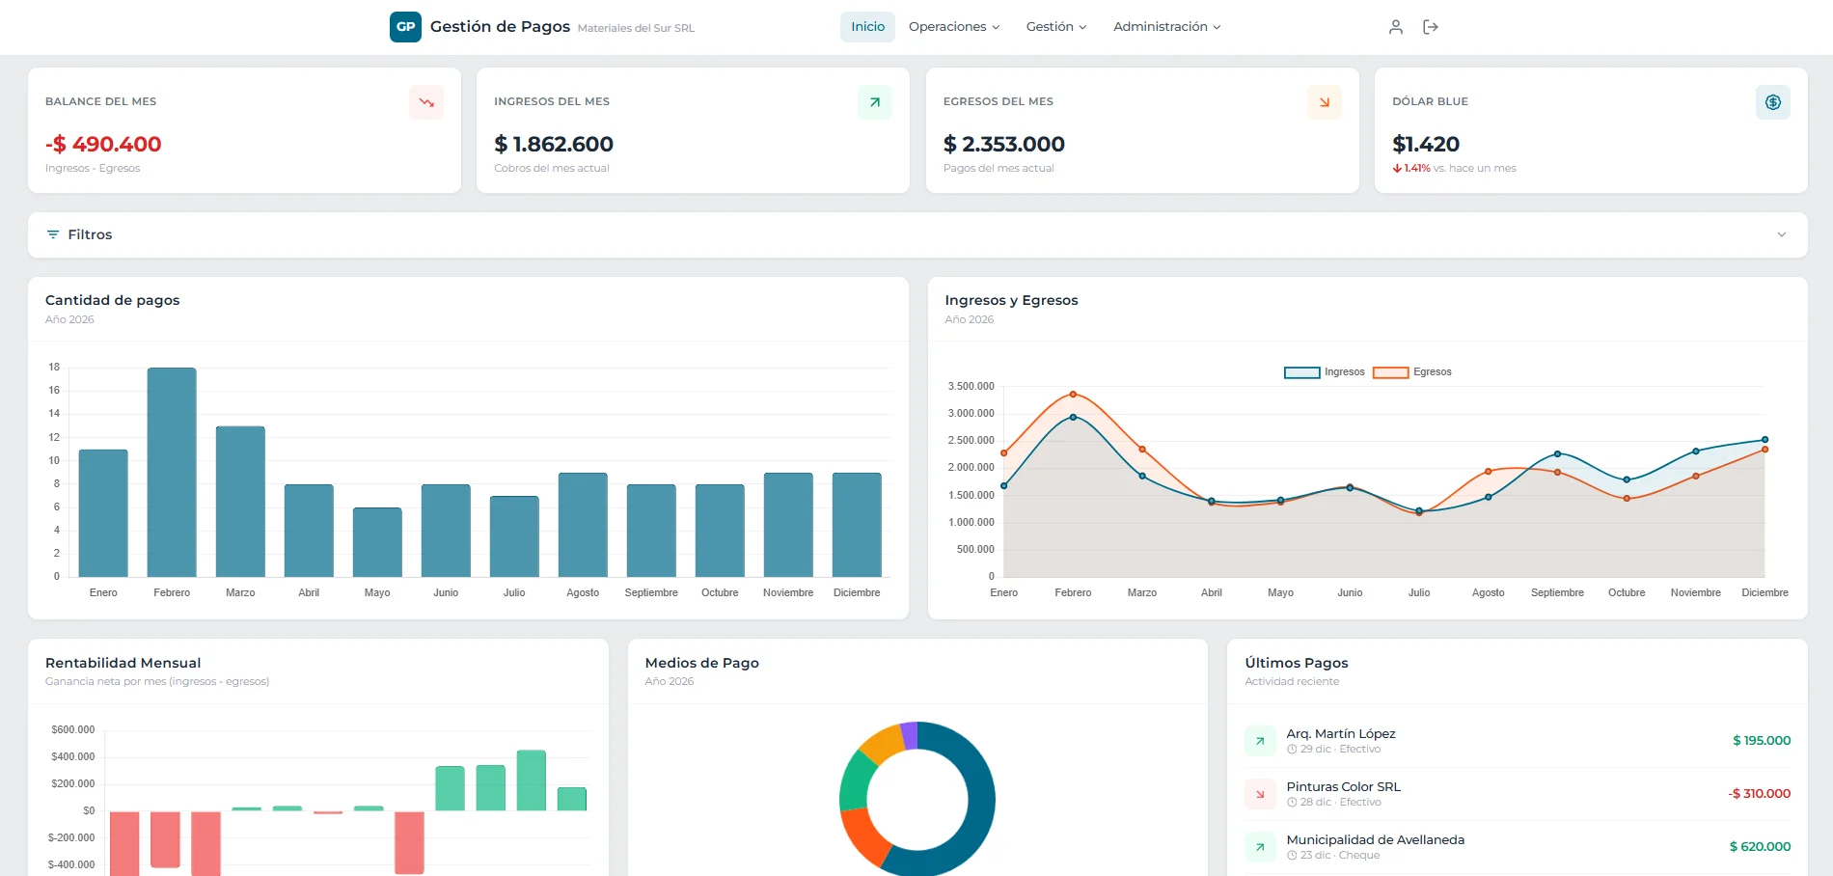
Task: Toggle the Egresos legend series
Action: pyautogui.click(x=1412, y=372)
